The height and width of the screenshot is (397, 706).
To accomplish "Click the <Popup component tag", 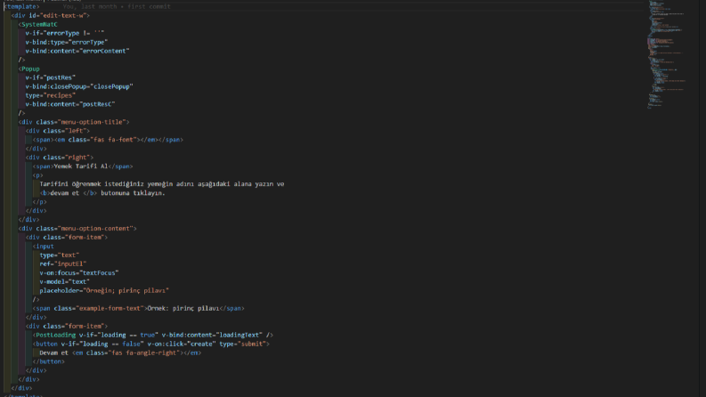I will coord(28,69).
